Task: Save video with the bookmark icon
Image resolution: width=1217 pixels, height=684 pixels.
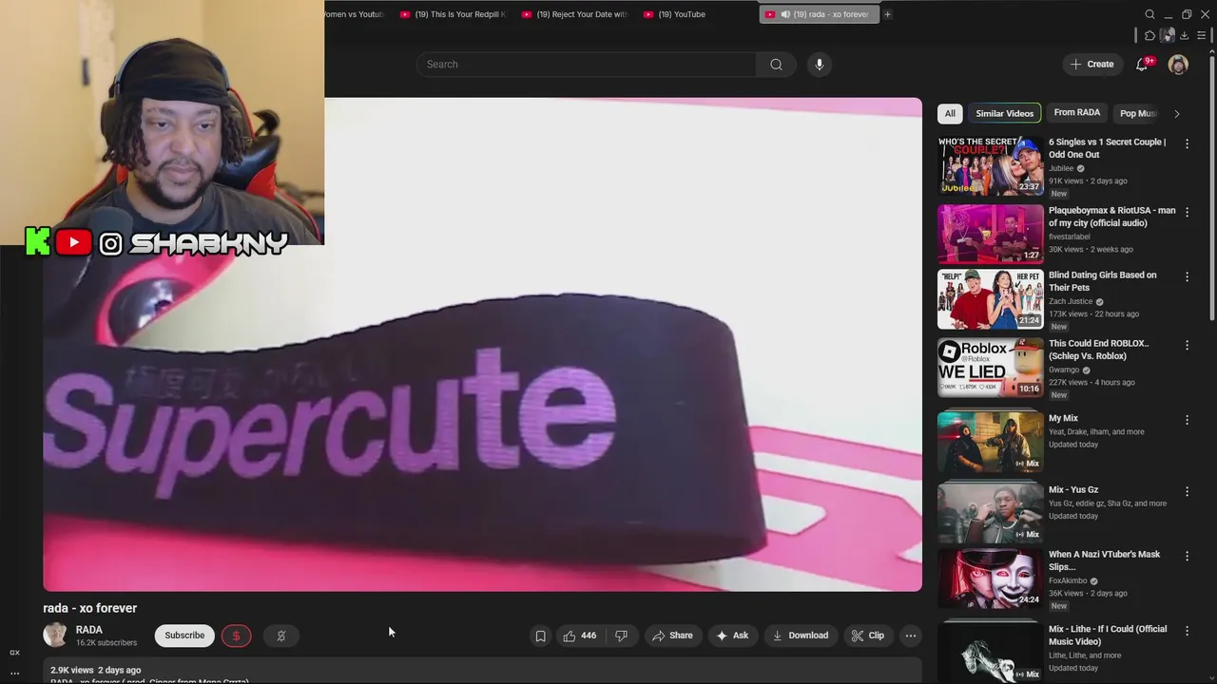Action: point(540,636)
